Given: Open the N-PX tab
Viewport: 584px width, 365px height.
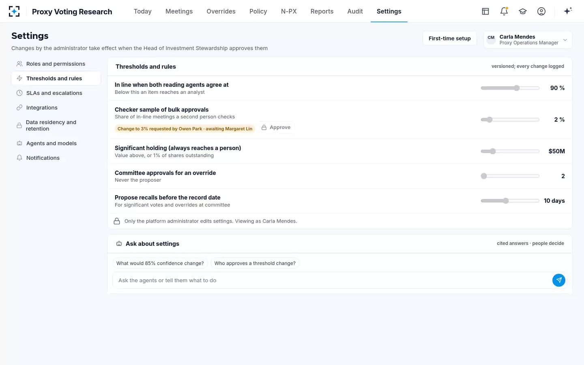Looking at the screenshot, I should [x=289, y=11].
